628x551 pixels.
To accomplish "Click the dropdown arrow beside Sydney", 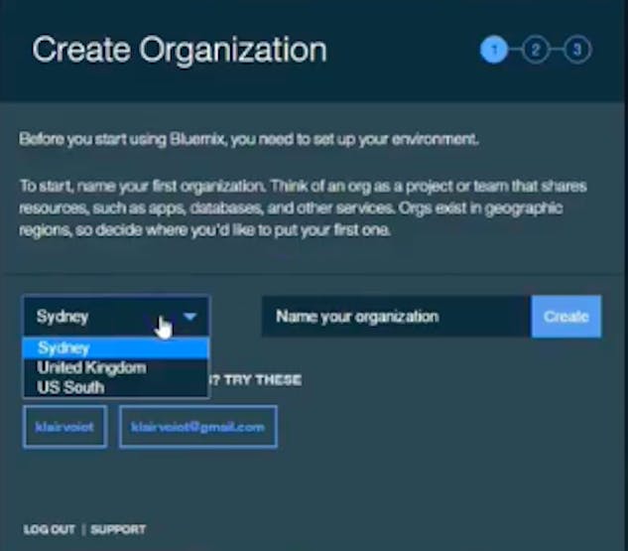I will (x=190, y=317).
